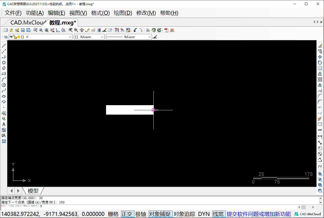The image size is (324, 218).
Task: Select the Polyline tool in left toolbar
Action: click(4, 57)
